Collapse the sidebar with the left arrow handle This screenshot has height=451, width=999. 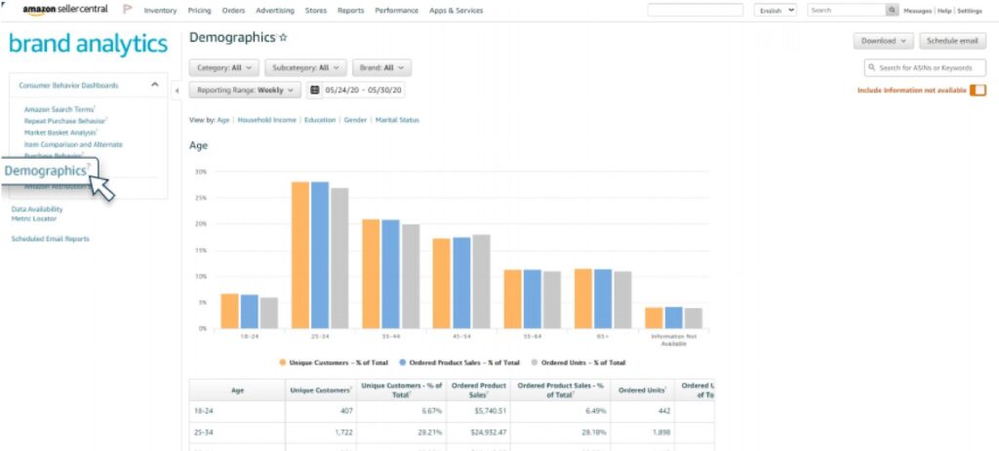177,91
